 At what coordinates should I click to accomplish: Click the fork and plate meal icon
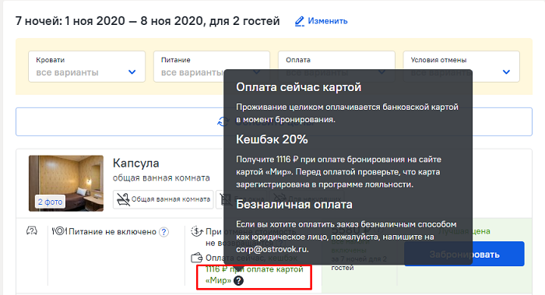59,231
